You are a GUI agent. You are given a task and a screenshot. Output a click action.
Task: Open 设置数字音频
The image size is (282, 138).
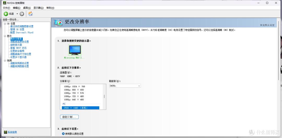coord(17,51)
